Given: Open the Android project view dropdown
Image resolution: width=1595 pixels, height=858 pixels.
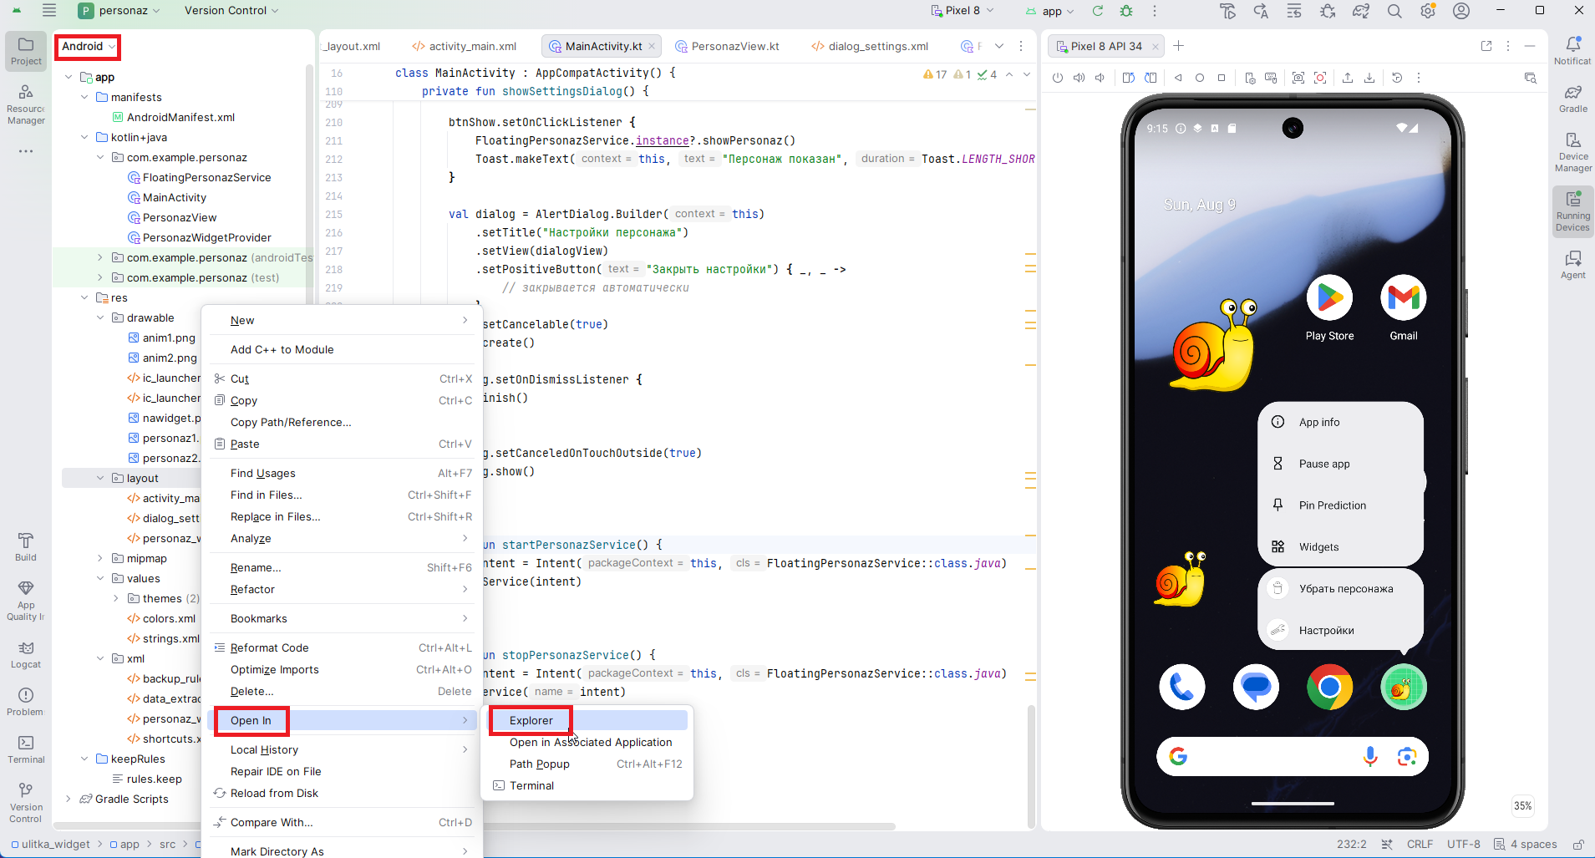Looking at the screenshot, I should click(x=88, y=47).
